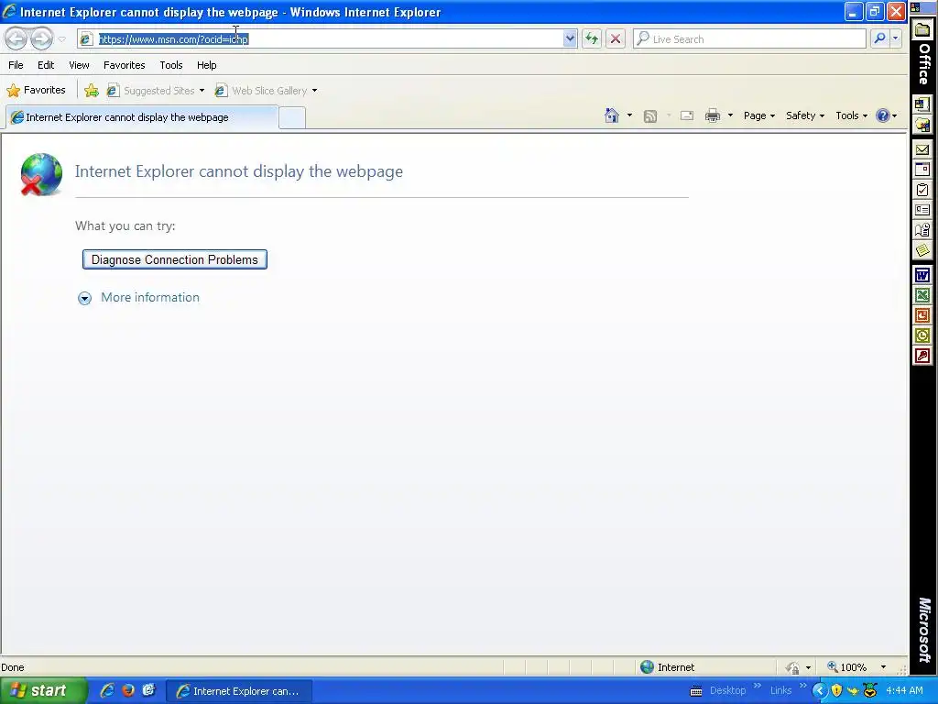Click the New Message envelope shortcut icon

pyautogui.click(x=922, y=149)
